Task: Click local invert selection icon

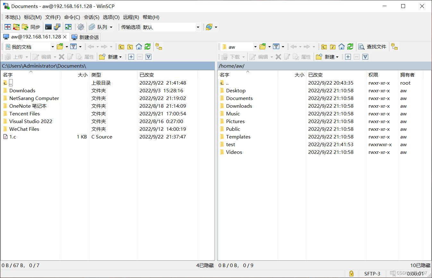Action: click(x=148, y=57)
